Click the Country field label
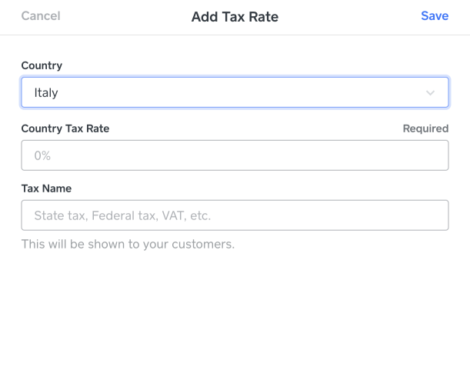Viewport: 470px width, 370px height. [x=42, y=65]
